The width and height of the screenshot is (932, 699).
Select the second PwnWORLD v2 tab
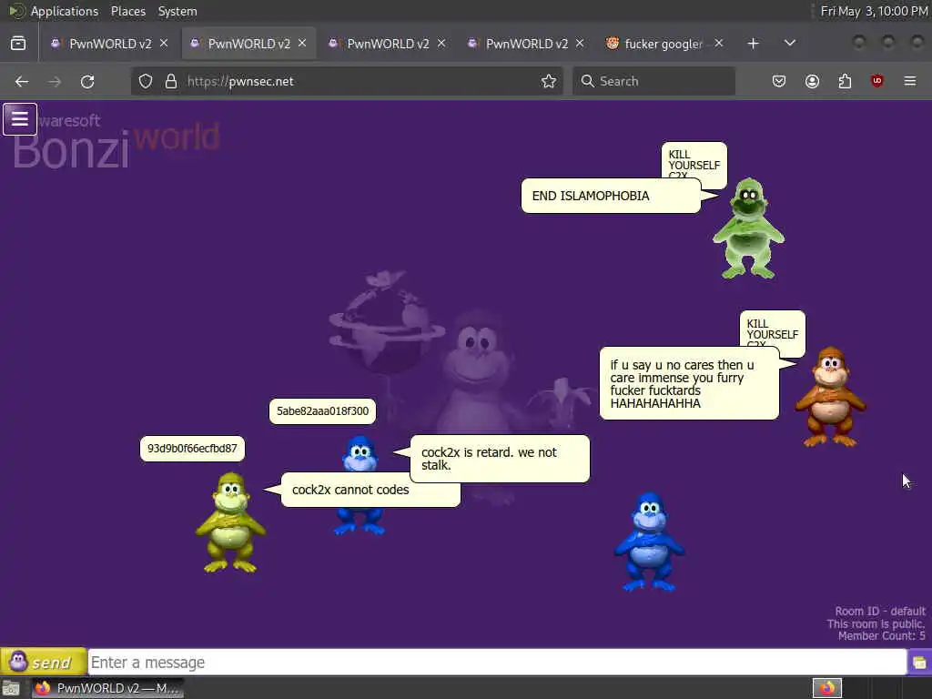pyautogui.click(x=248, y=44)
